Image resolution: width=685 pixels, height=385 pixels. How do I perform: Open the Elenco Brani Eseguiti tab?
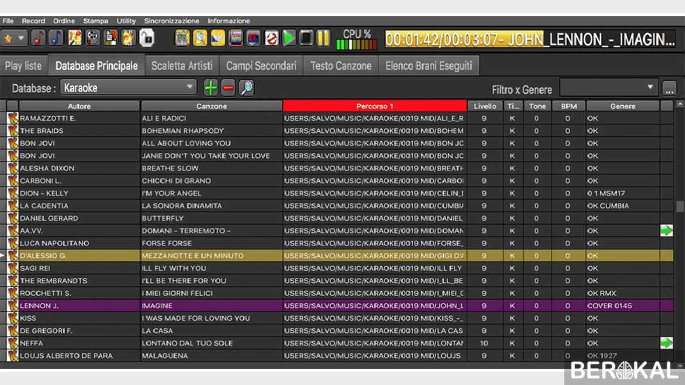coord(429,66)
